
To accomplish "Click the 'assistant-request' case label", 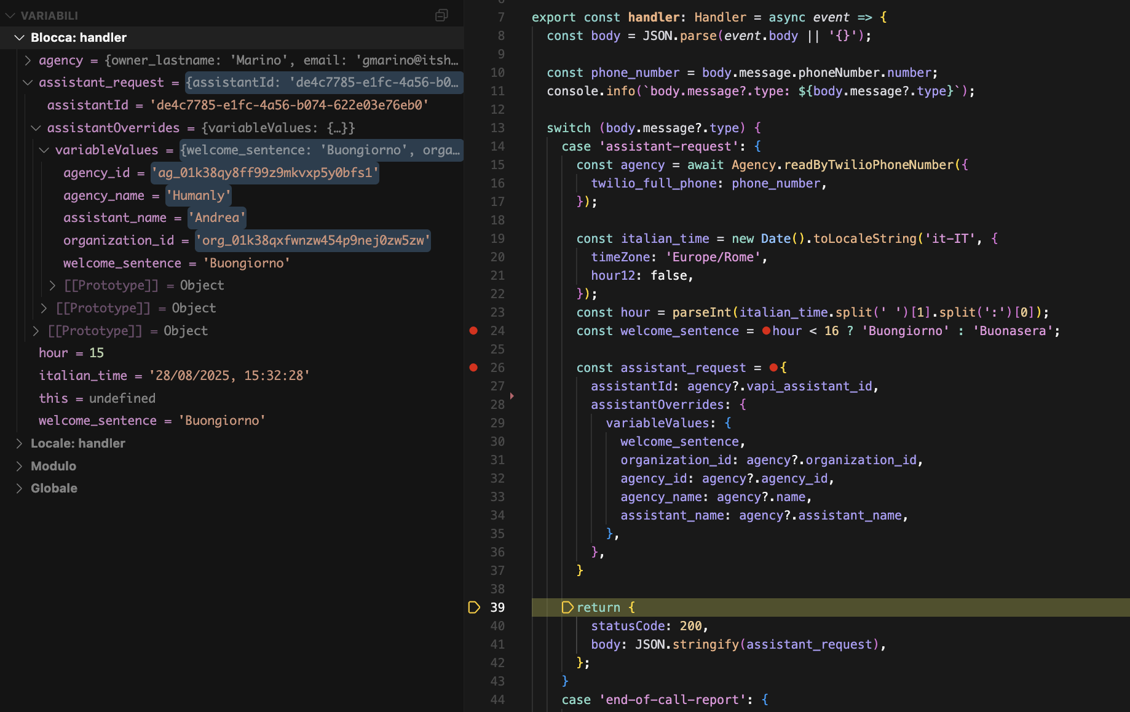I will (x=668, y=146).
